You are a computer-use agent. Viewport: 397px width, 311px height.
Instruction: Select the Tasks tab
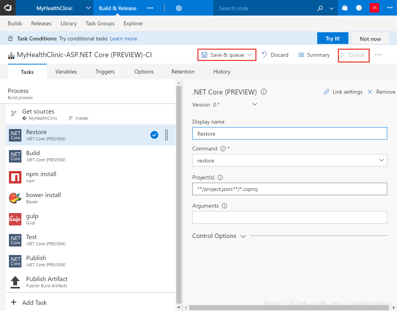27,72
